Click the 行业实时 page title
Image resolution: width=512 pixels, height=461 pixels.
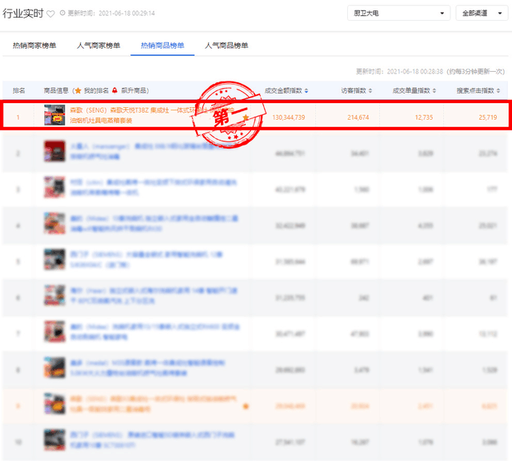pyautogui.click(x=23, y=14)
